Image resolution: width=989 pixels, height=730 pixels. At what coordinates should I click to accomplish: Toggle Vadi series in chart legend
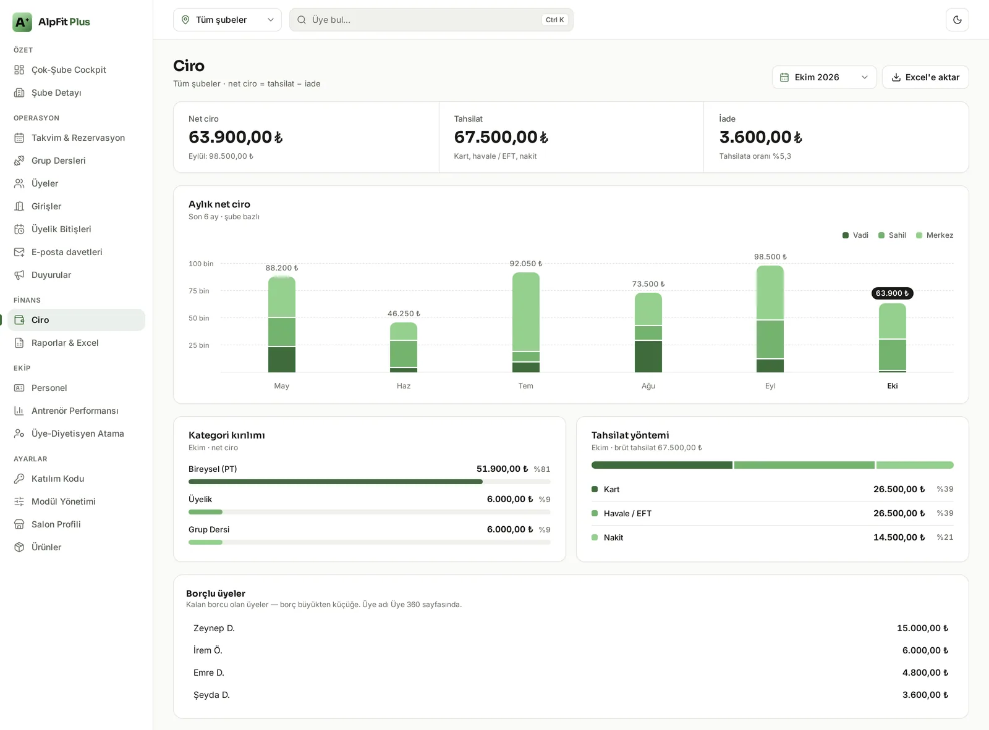point(855,235)
